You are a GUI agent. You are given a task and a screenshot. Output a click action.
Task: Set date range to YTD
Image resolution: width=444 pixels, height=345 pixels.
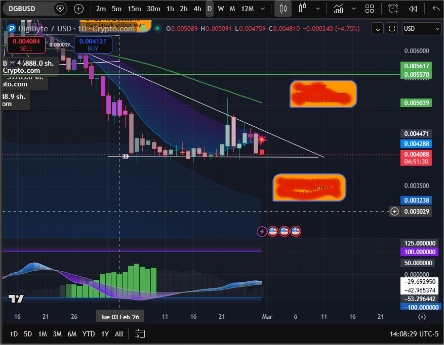point(89,334)
